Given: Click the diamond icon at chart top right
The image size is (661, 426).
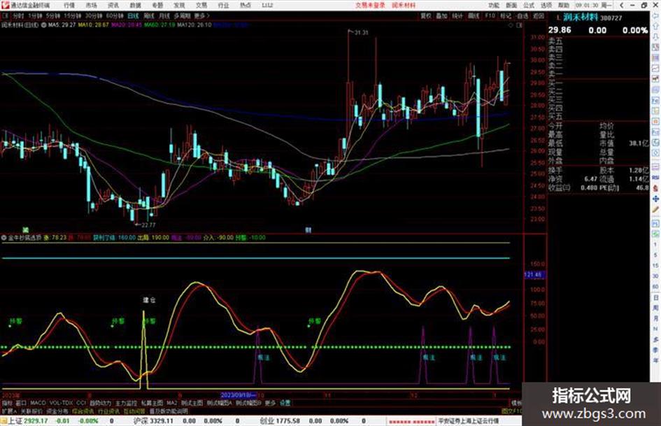Looking at the screenshot, I should pyautogui.click(x=511, y=25).
